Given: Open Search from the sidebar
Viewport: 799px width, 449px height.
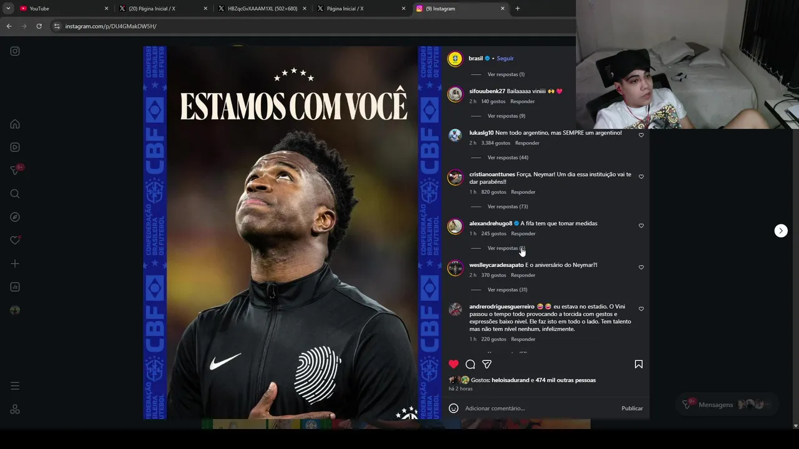Looking at the screenshot, I should tap(15, 194).
